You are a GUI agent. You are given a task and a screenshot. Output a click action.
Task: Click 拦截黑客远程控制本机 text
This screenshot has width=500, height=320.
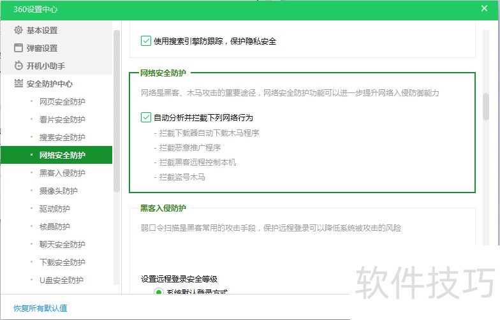(x=198, y=162)
